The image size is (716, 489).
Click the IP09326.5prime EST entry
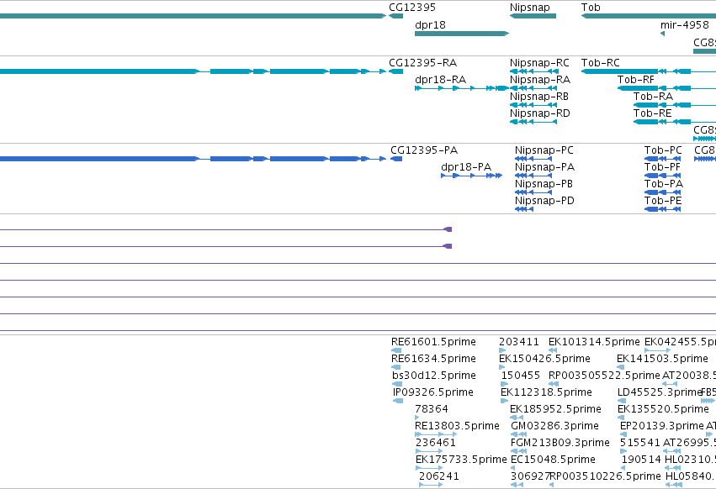pos(433,392)
